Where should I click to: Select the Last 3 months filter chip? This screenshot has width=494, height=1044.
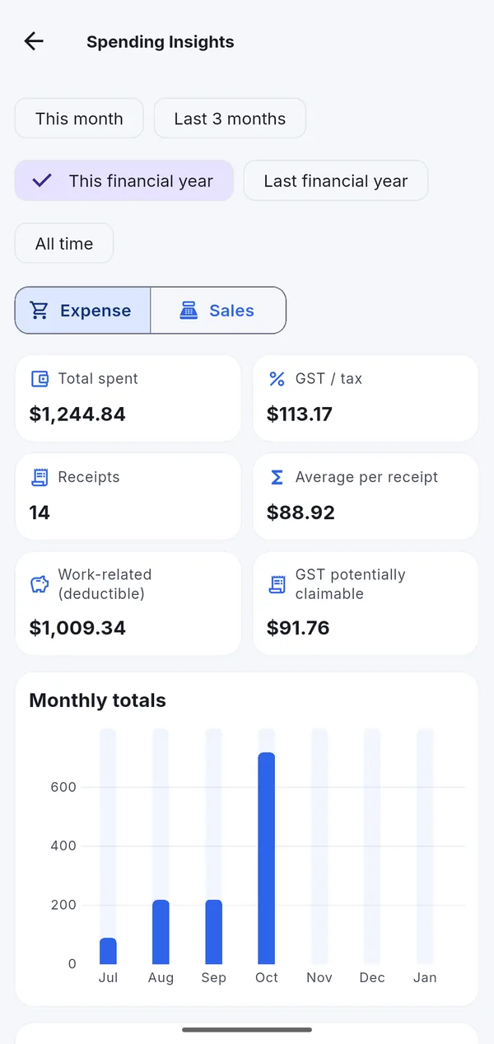click(230, 119)
